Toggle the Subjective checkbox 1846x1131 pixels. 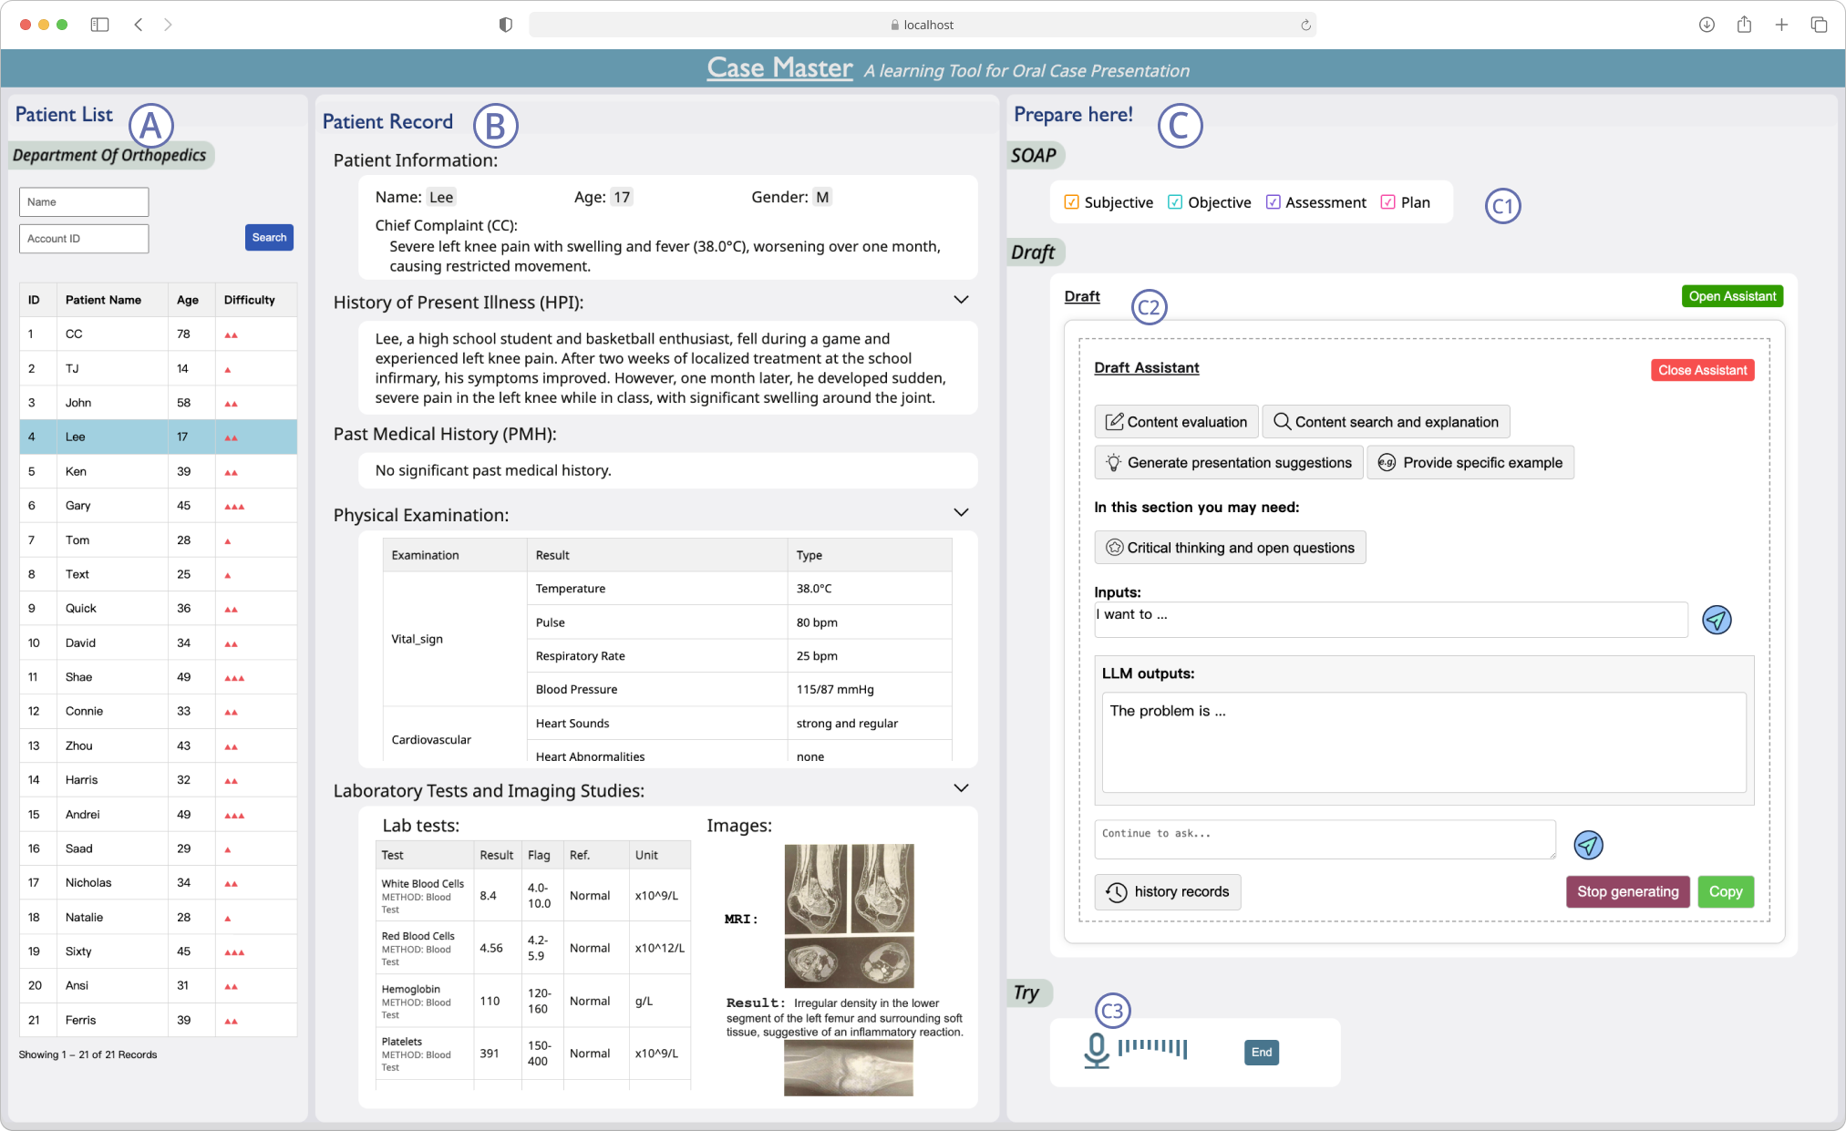pyautogui.click(x=1072, y=202)
